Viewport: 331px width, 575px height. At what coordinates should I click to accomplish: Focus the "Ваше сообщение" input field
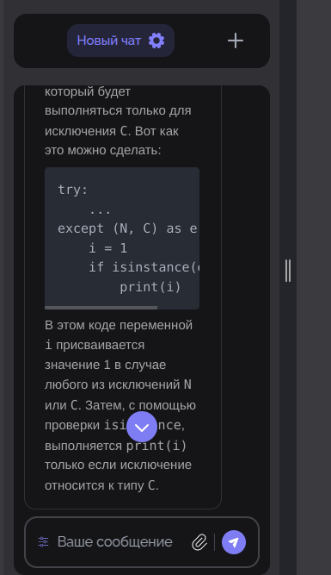[x=115, y=542]
